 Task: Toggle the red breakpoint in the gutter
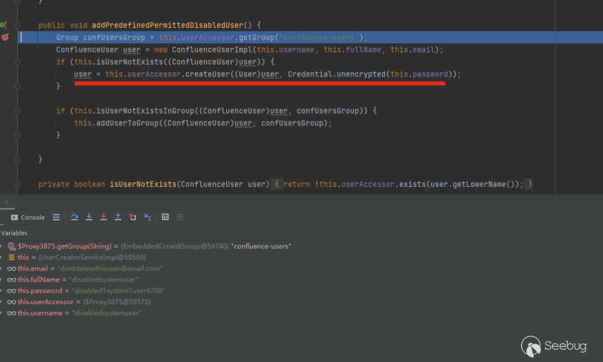pyautogui.click(x=5, y=37)
